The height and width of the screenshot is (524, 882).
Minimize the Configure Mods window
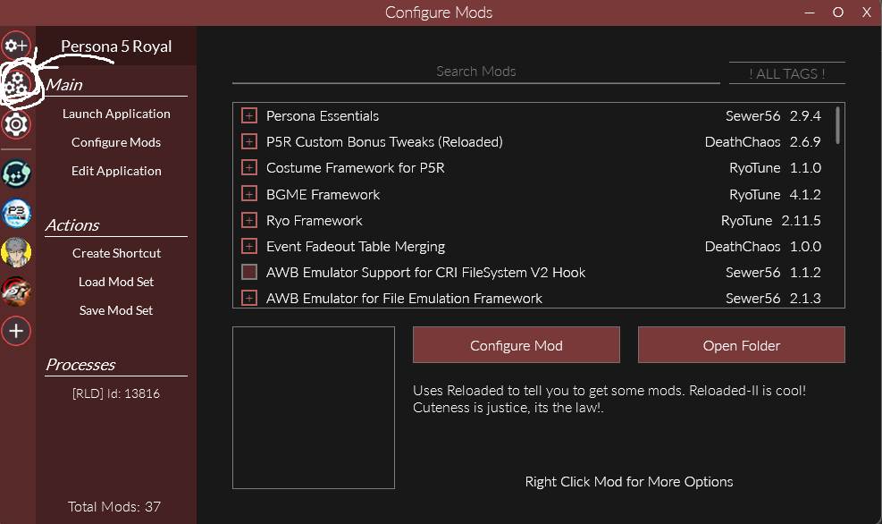click(x=810, y=13)
